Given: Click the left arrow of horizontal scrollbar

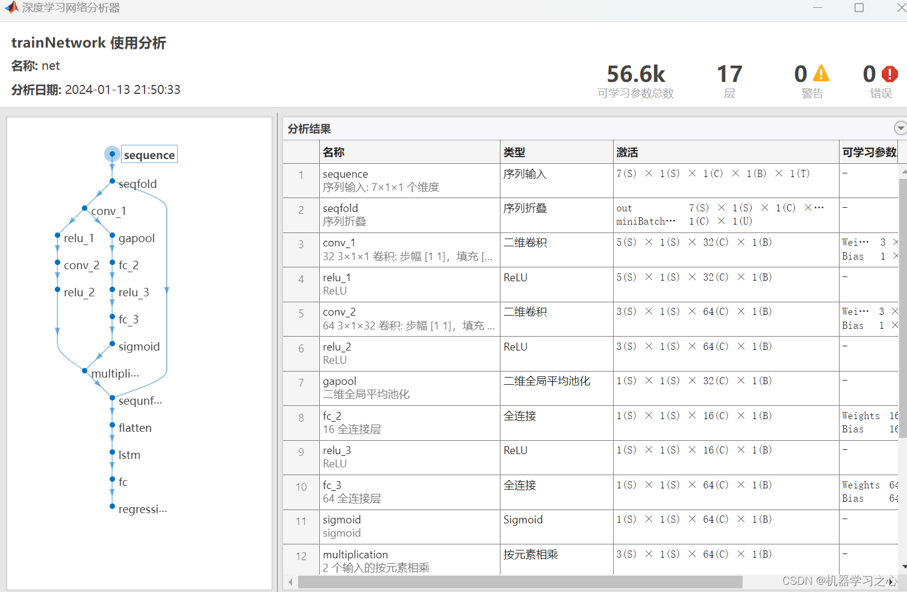Looking at the screenshot, I should 291,582.
